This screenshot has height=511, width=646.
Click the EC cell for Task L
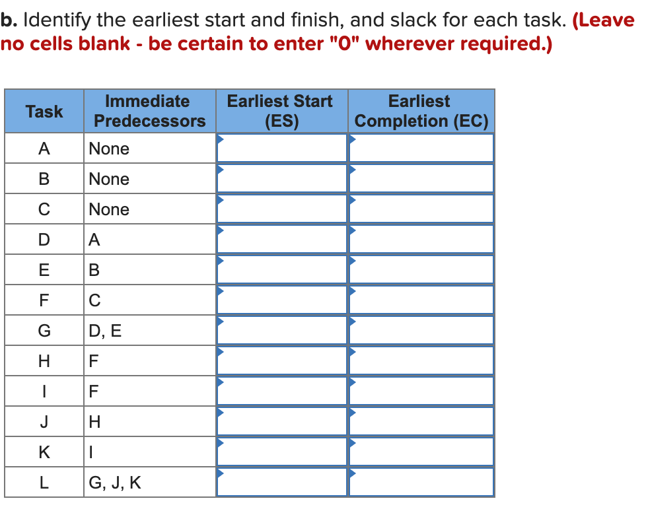[421, 481]
